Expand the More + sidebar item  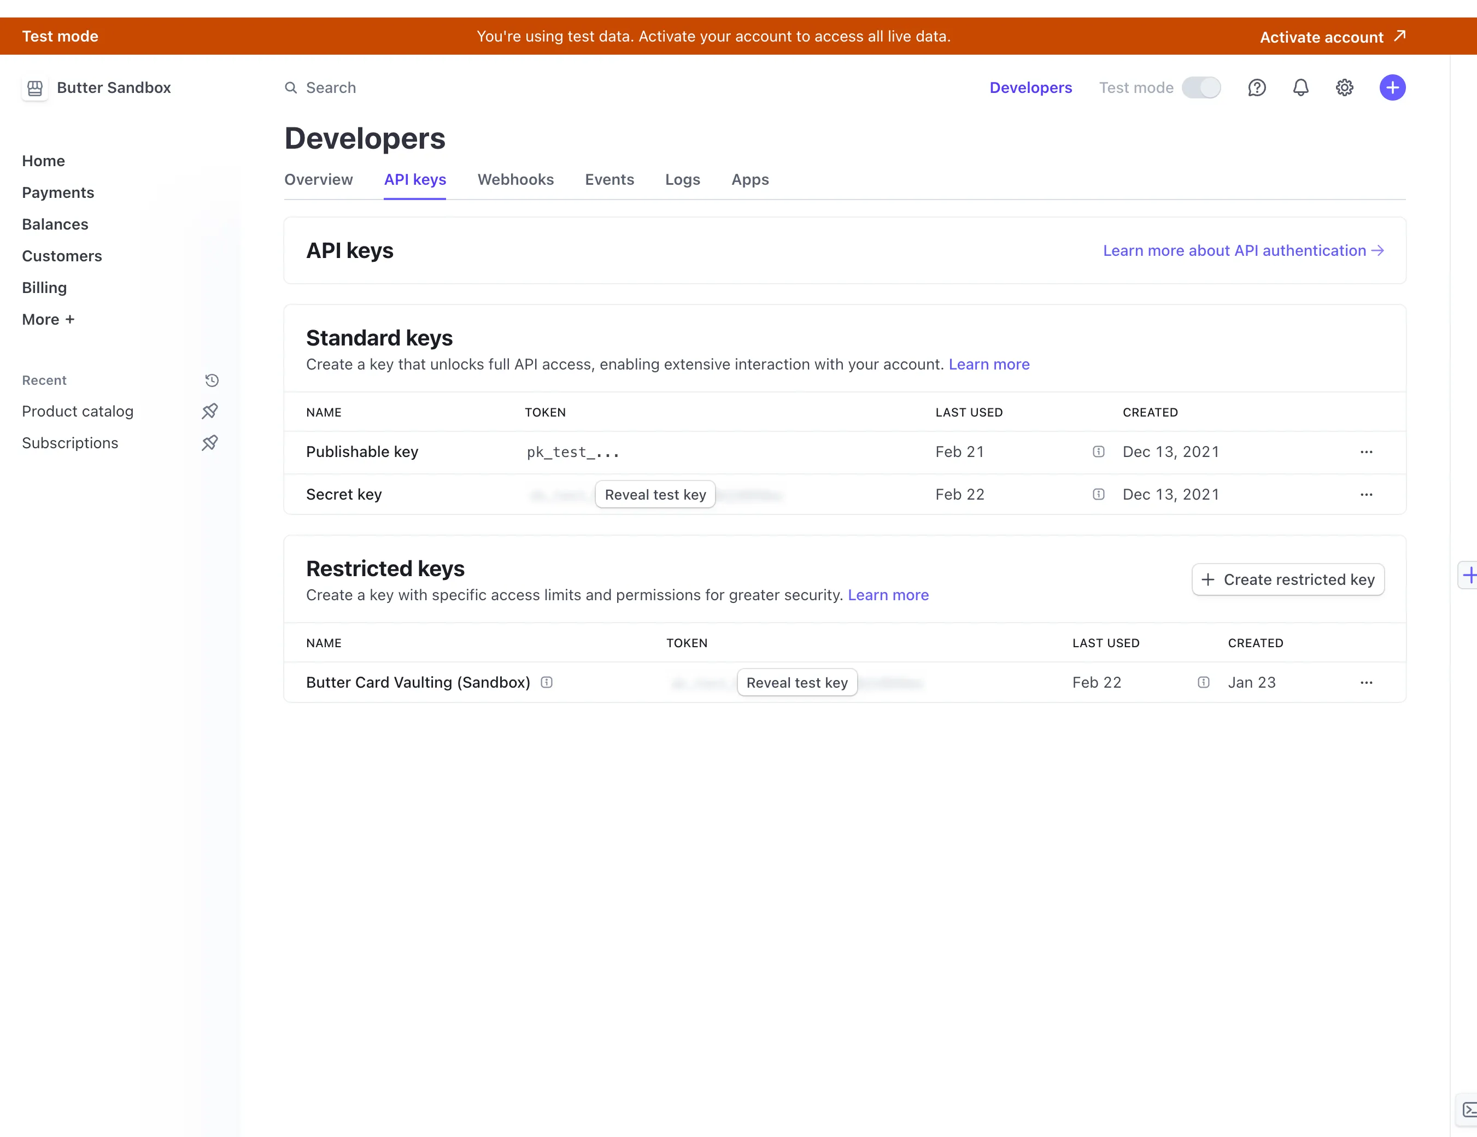coord(48,319)
